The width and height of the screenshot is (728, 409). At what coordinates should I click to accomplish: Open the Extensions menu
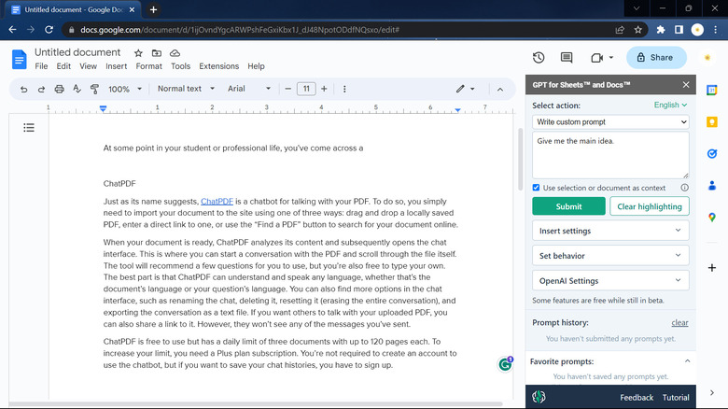218,66
